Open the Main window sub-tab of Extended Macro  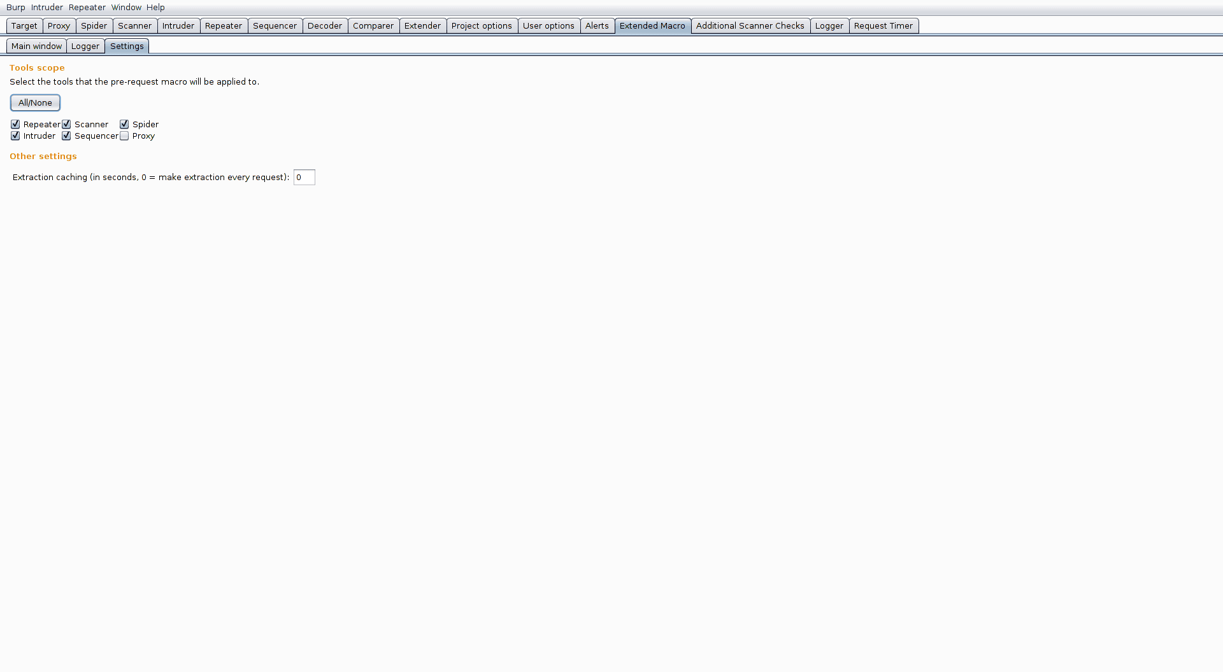click(x=36, y=46)
